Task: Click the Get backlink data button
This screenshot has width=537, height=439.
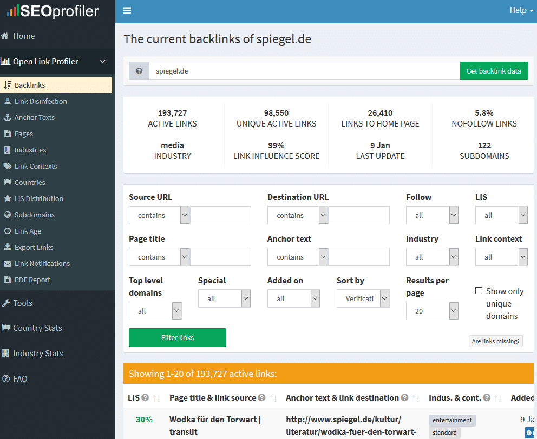Action: 494,71
